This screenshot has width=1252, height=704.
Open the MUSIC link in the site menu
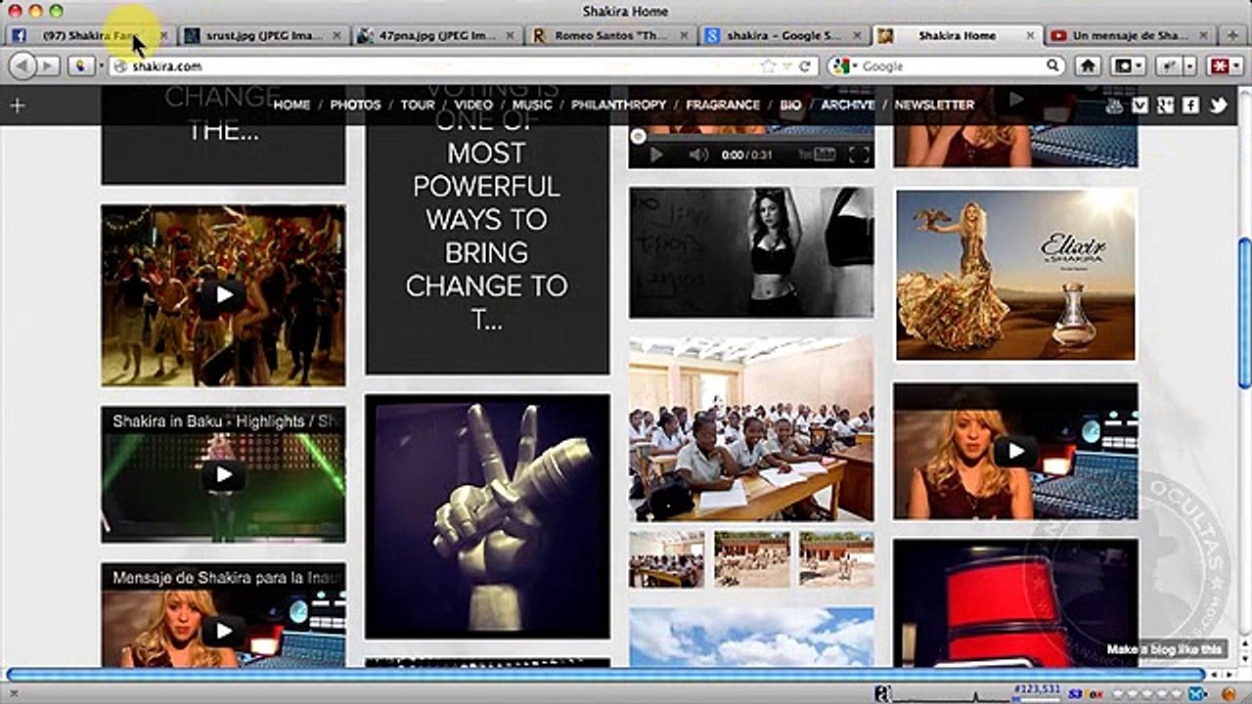tap(532, 105)
